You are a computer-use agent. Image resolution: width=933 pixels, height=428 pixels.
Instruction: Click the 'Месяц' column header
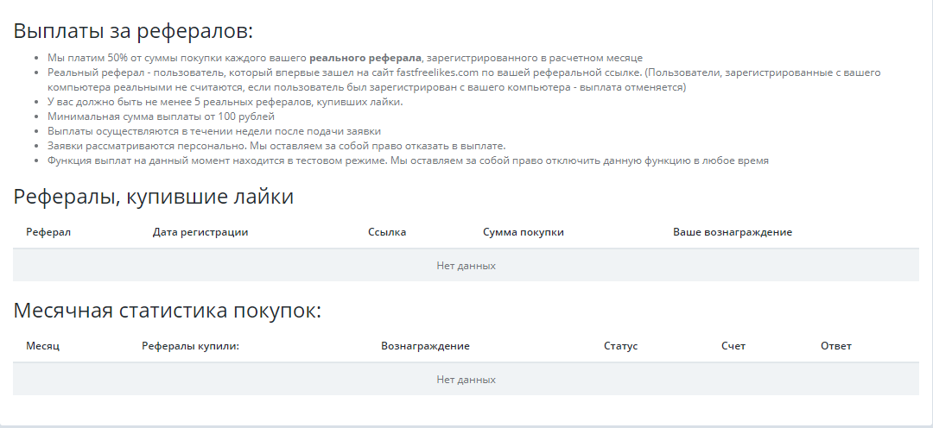(x=43, y=346)
